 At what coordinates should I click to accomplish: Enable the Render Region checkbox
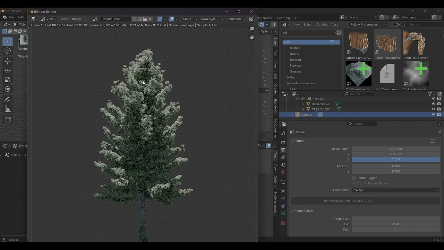point(354,178)
